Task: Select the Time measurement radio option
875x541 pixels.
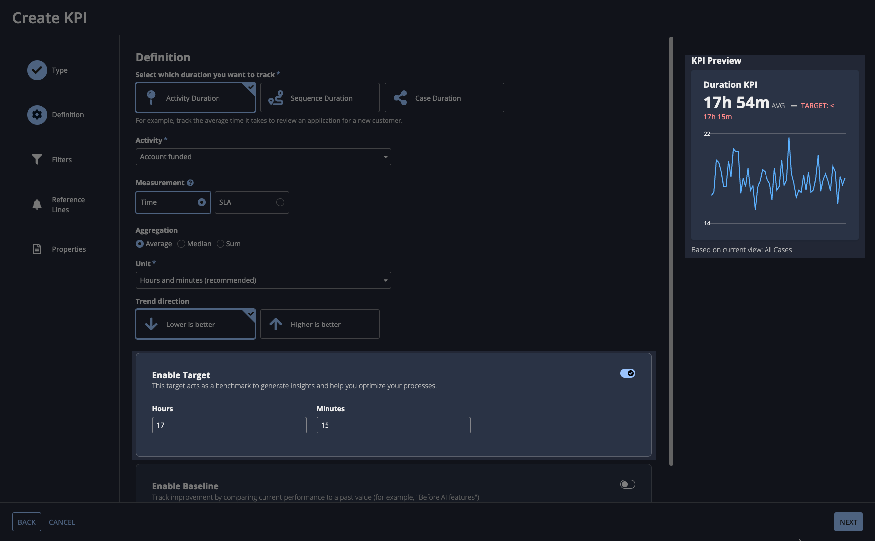Action: pos(173,202)
